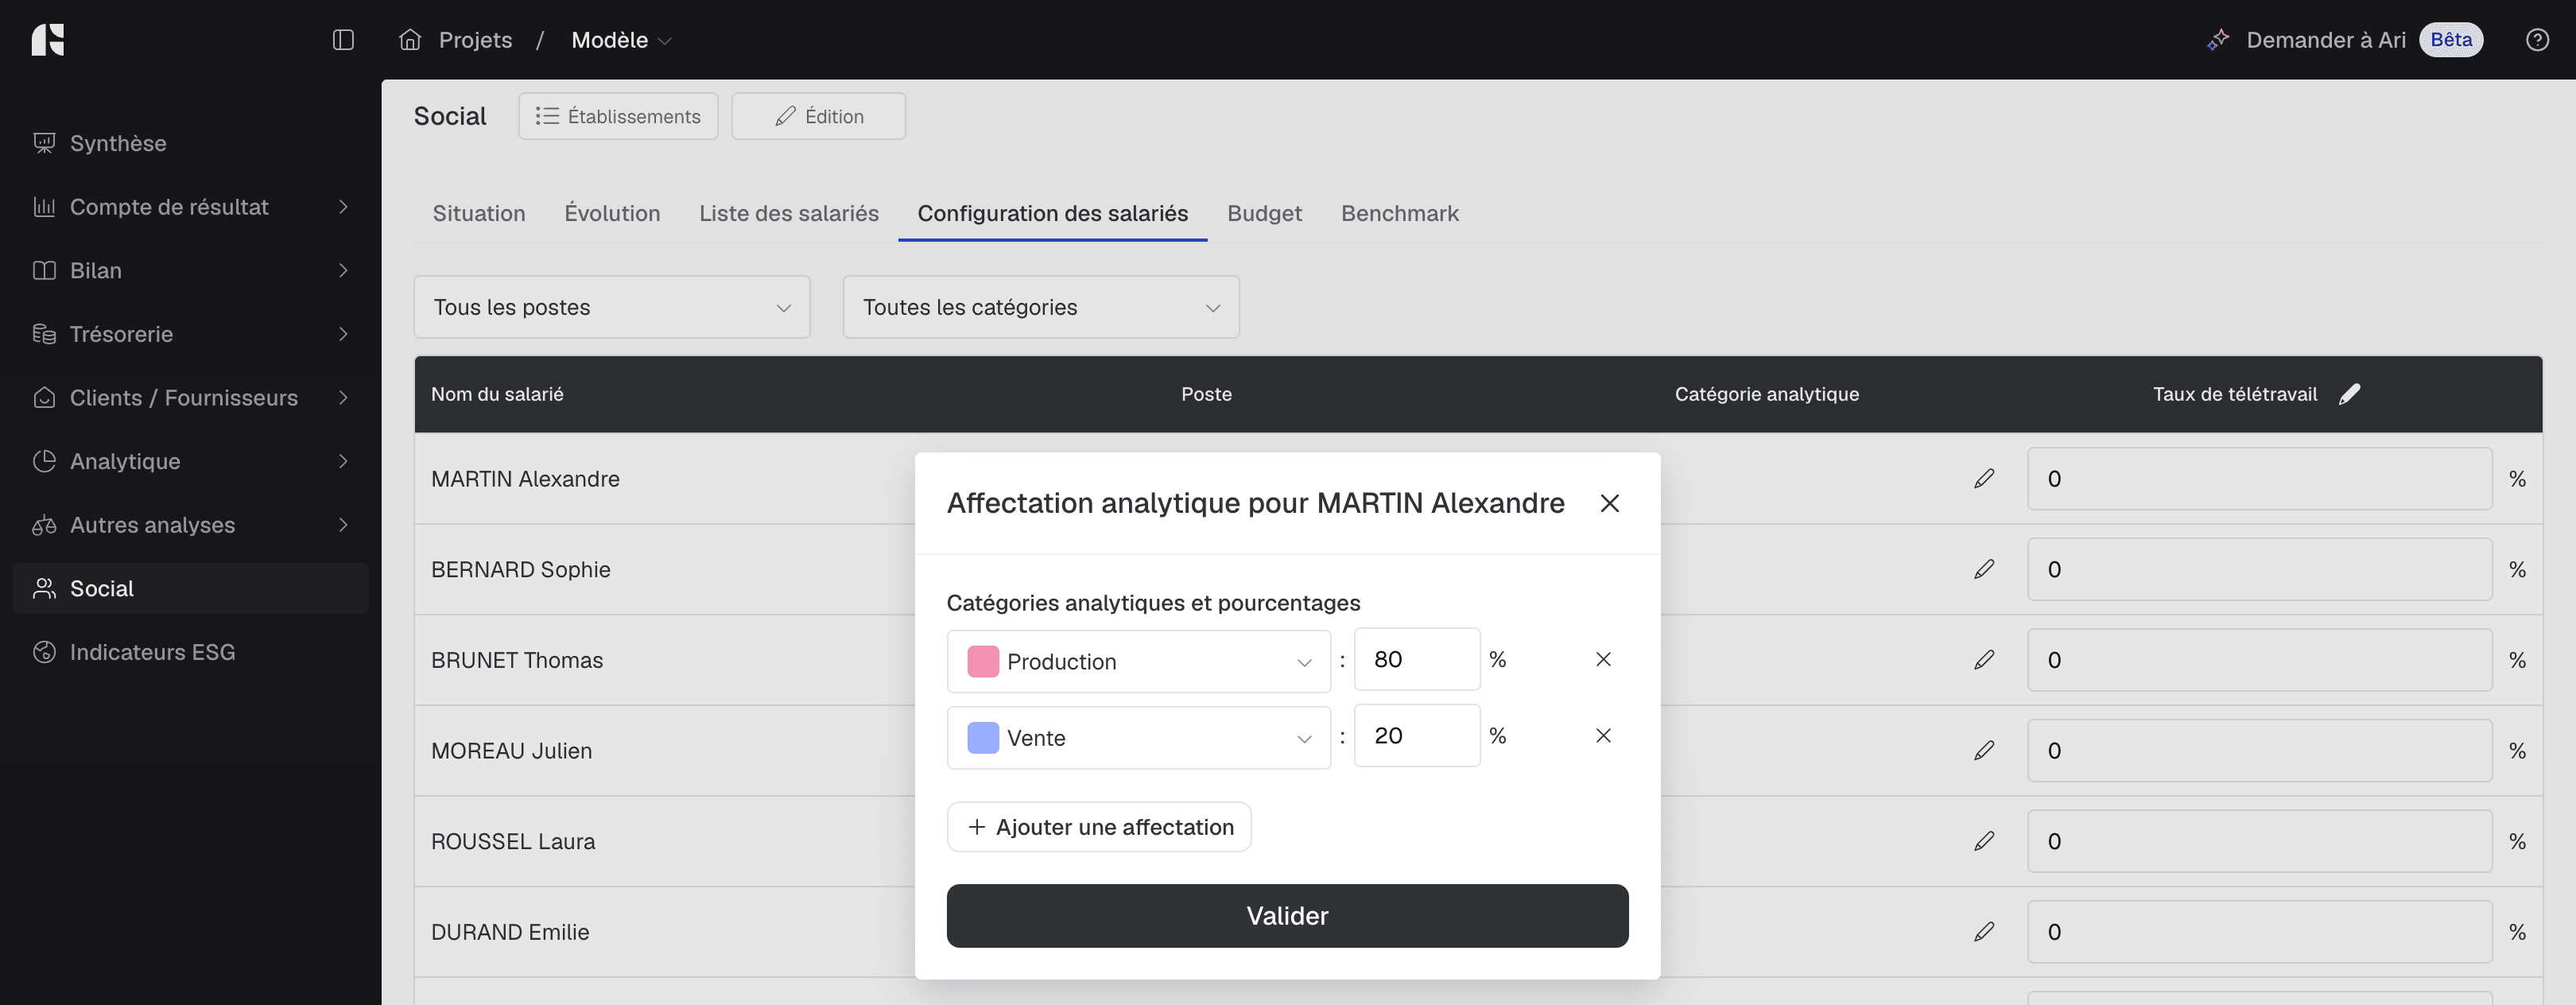Click the Synthèse presentation icon in the sidebar
The height and width of the screenshot is (1005, 2576).
point(44,143)
